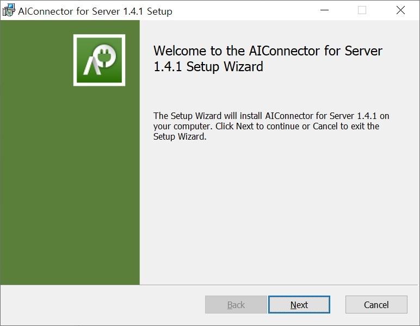
Task: Click the window title text in the title bar
Action: (95, 11)
